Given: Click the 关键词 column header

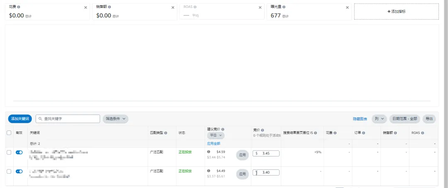Looking at the screenshot, I should (x=35, y=133).
